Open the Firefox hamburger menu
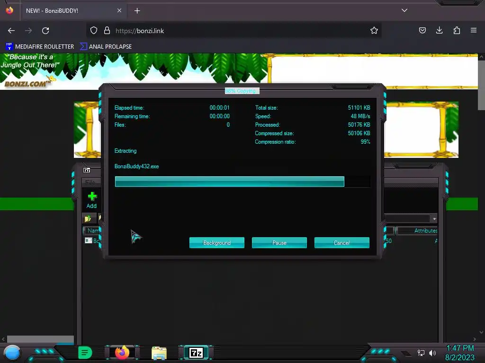Screen dimensions: 485x363 474,30
